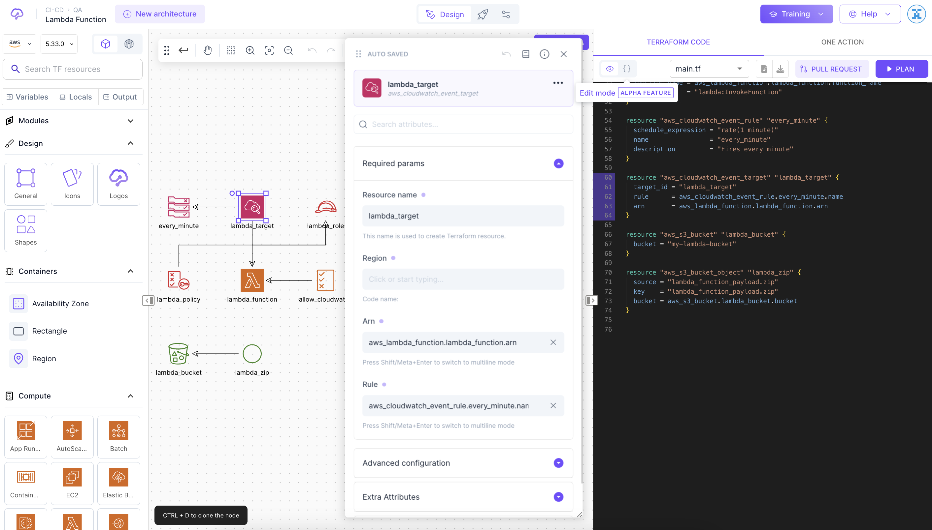This screenshot has height=530, width=932.
Task: Open the Design mode tab
Action: (444, 14)
